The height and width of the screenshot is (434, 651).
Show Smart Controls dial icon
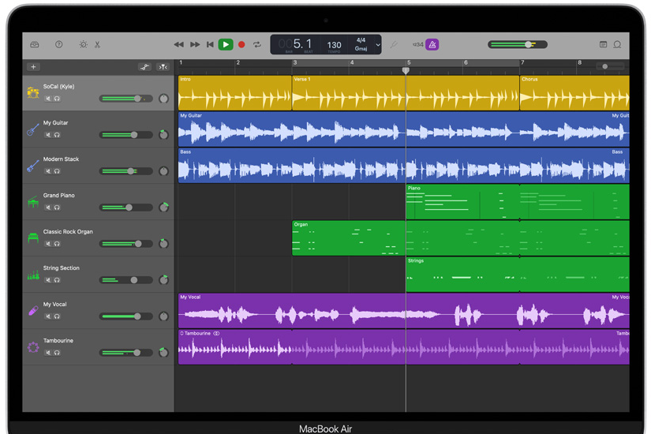[84, 44]
